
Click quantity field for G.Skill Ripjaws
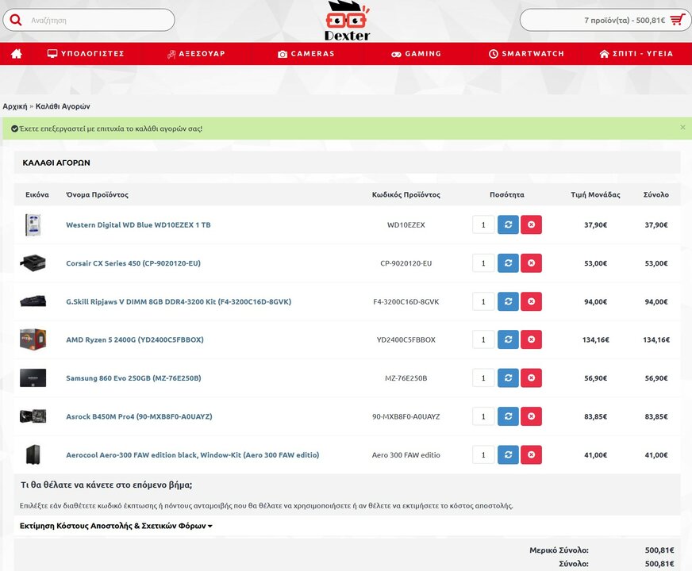[x=483, y=301]
